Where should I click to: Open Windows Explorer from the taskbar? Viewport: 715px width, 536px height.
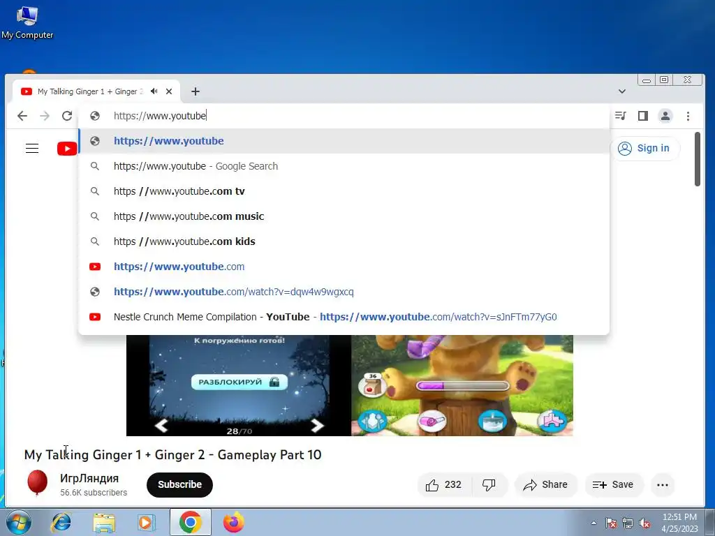(104, 522)
